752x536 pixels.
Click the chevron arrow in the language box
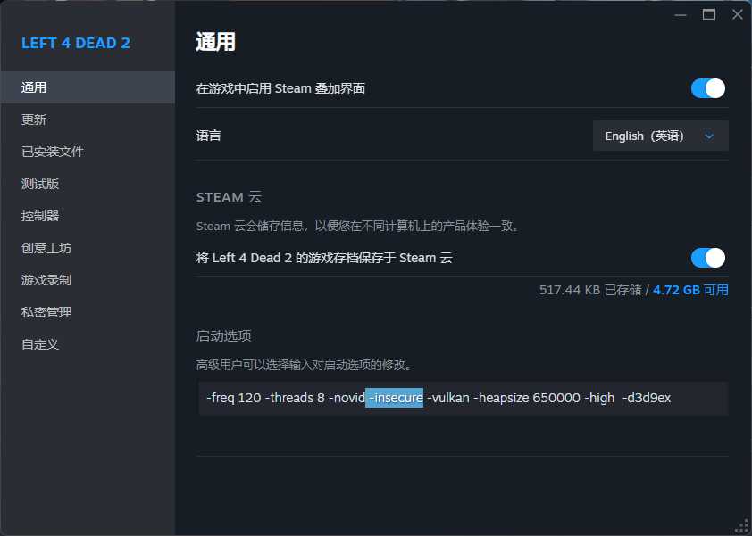coord(709,136)
